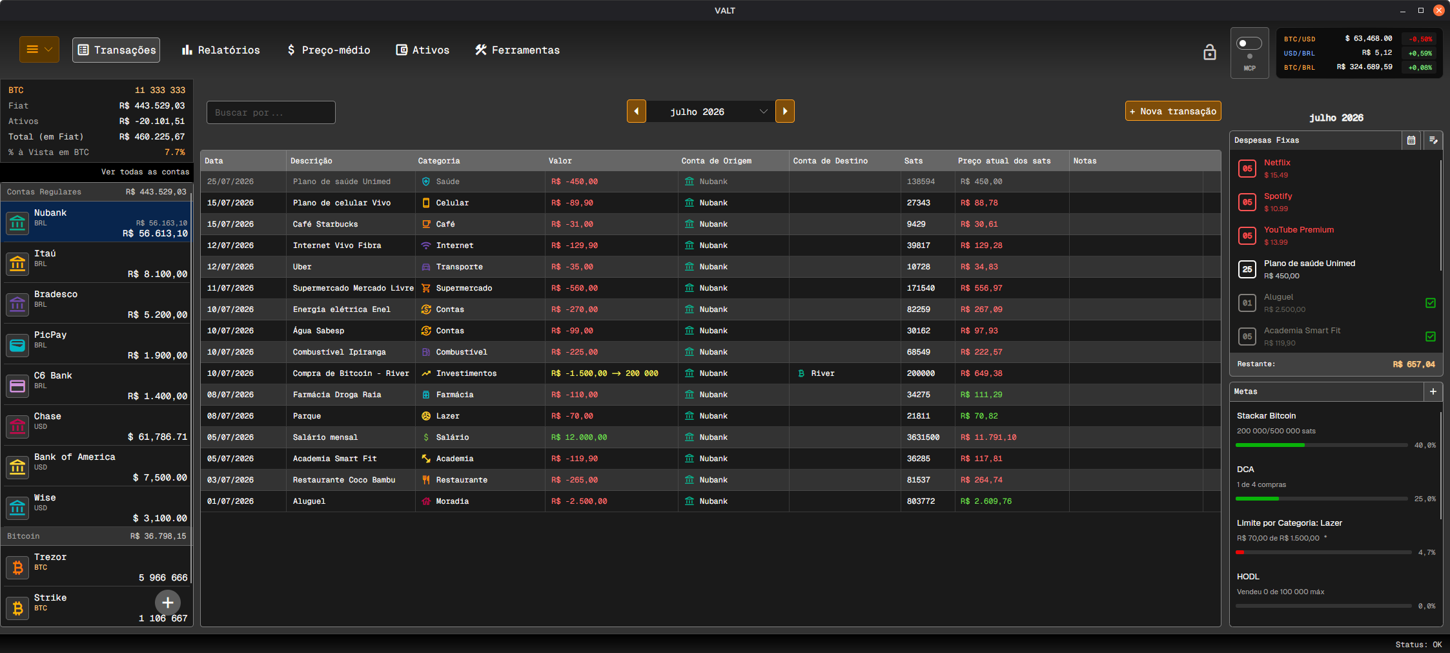
Task: Go to the previous month arrow
Action: coord(637,111)
